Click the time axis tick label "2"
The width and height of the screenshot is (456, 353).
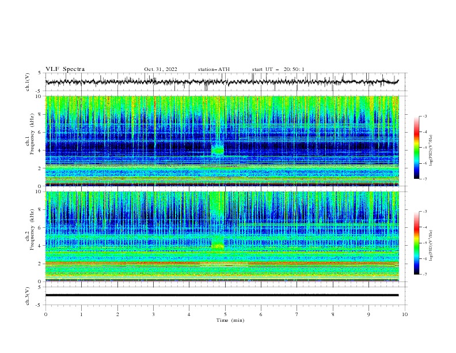(x=117, y=314)
